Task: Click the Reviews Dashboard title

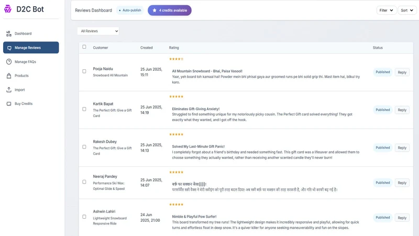Action: (x=94, y=10)
